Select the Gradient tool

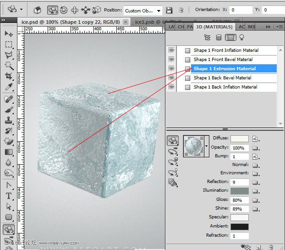9,152
